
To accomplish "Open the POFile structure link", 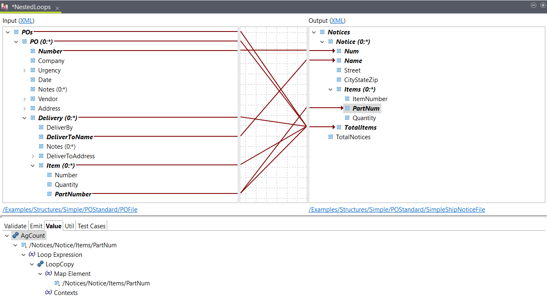I will point(70,210).
